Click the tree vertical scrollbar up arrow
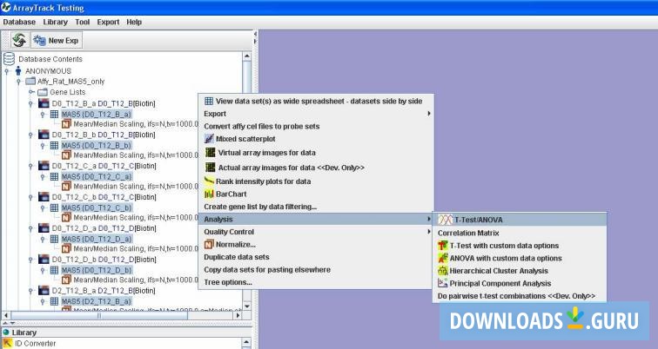This screenshot has height=349, width=658. point(247,56)
